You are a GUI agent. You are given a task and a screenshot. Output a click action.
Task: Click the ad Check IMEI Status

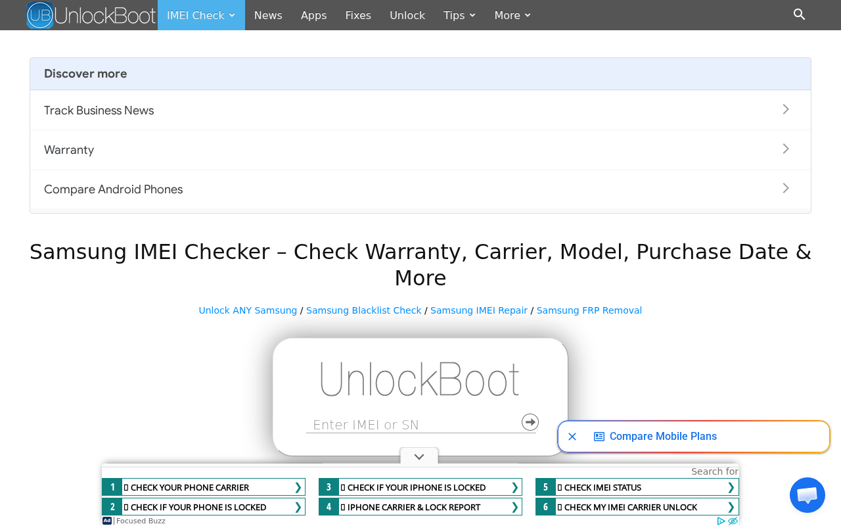(x=637, y=487)
